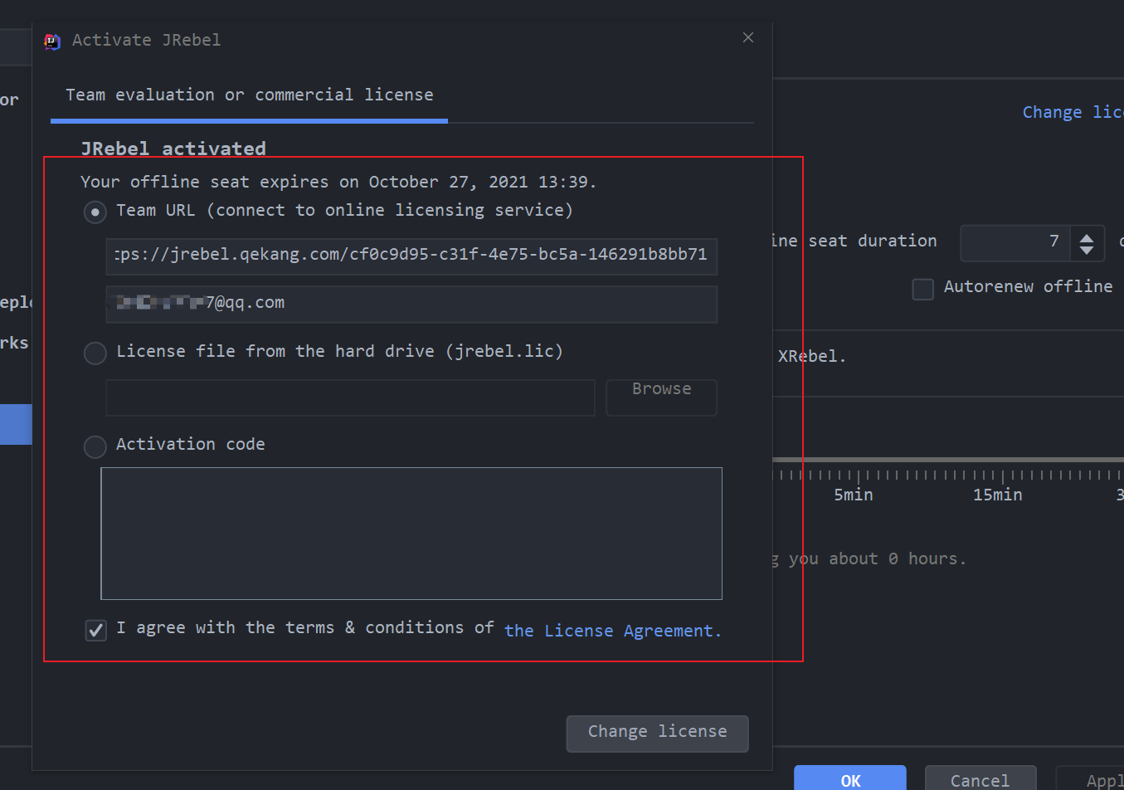Click OK in the settings window
The image size is (1124, 790).
coord(850,778)
